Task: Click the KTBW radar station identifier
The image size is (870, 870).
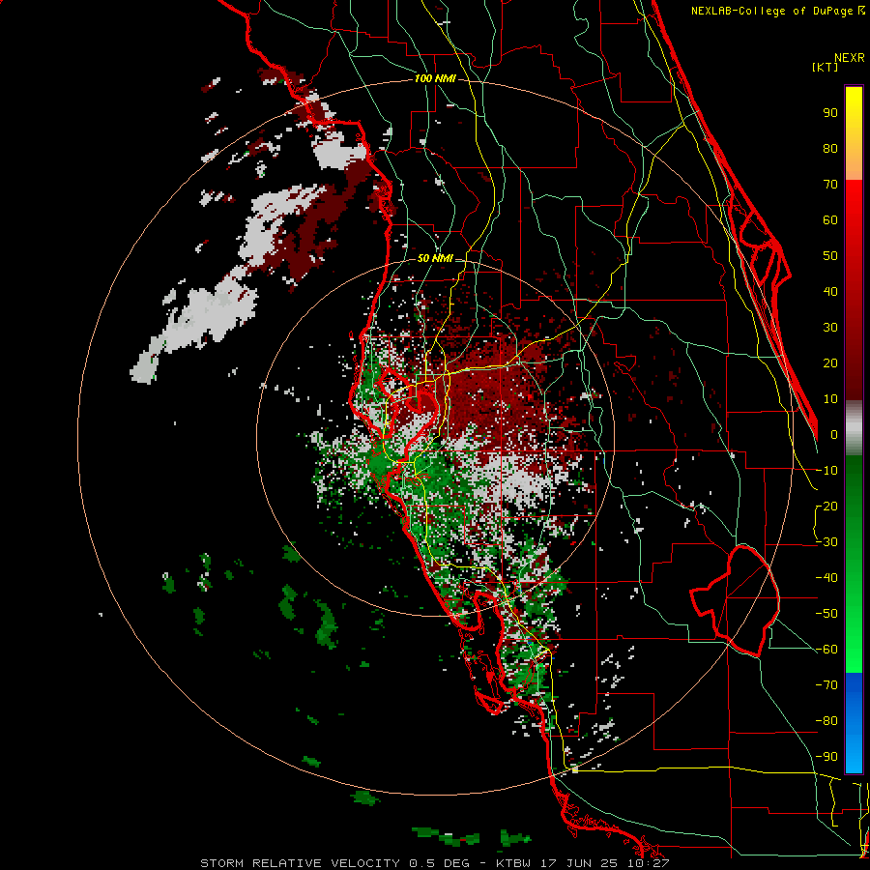Action: coord(513,863)
